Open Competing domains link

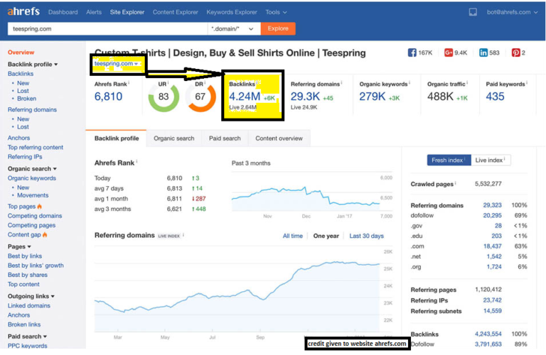pyautogui.click(x=35, y=216)
